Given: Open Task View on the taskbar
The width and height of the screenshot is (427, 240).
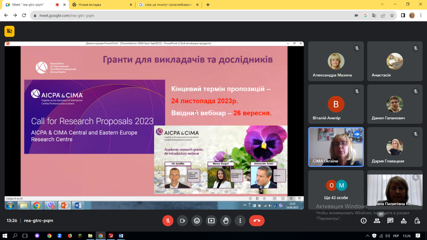Looking at the screenshot, I should (25, 236).
